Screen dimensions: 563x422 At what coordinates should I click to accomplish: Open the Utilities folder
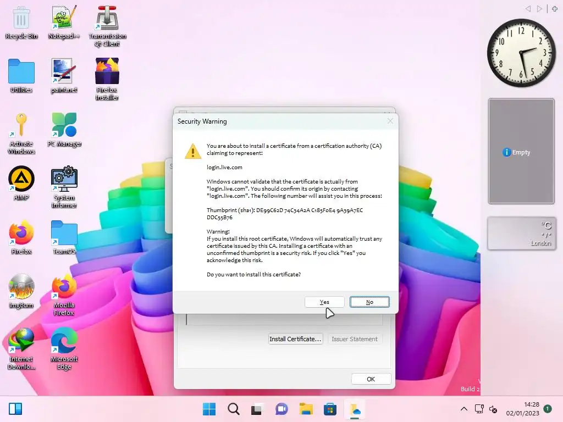coord(21,76)
